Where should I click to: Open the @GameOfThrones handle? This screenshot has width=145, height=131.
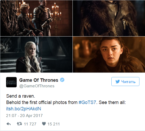point(37,86)
